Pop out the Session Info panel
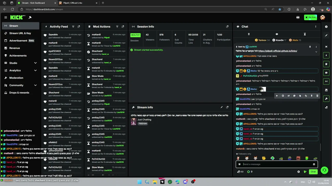The width and height of the screenshot is (332, 186). point(227,27)
